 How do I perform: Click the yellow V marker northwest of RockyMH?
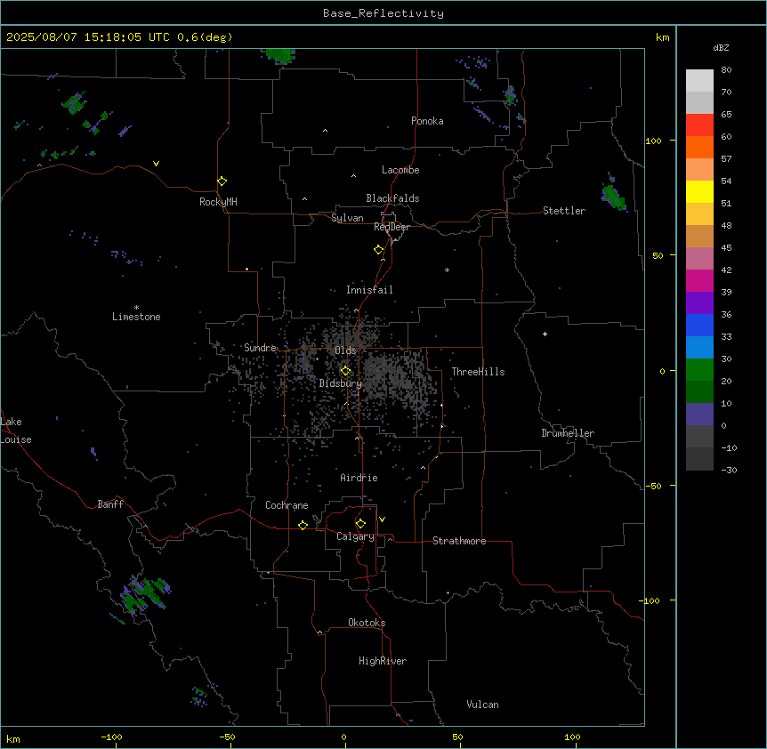[156, 164]
